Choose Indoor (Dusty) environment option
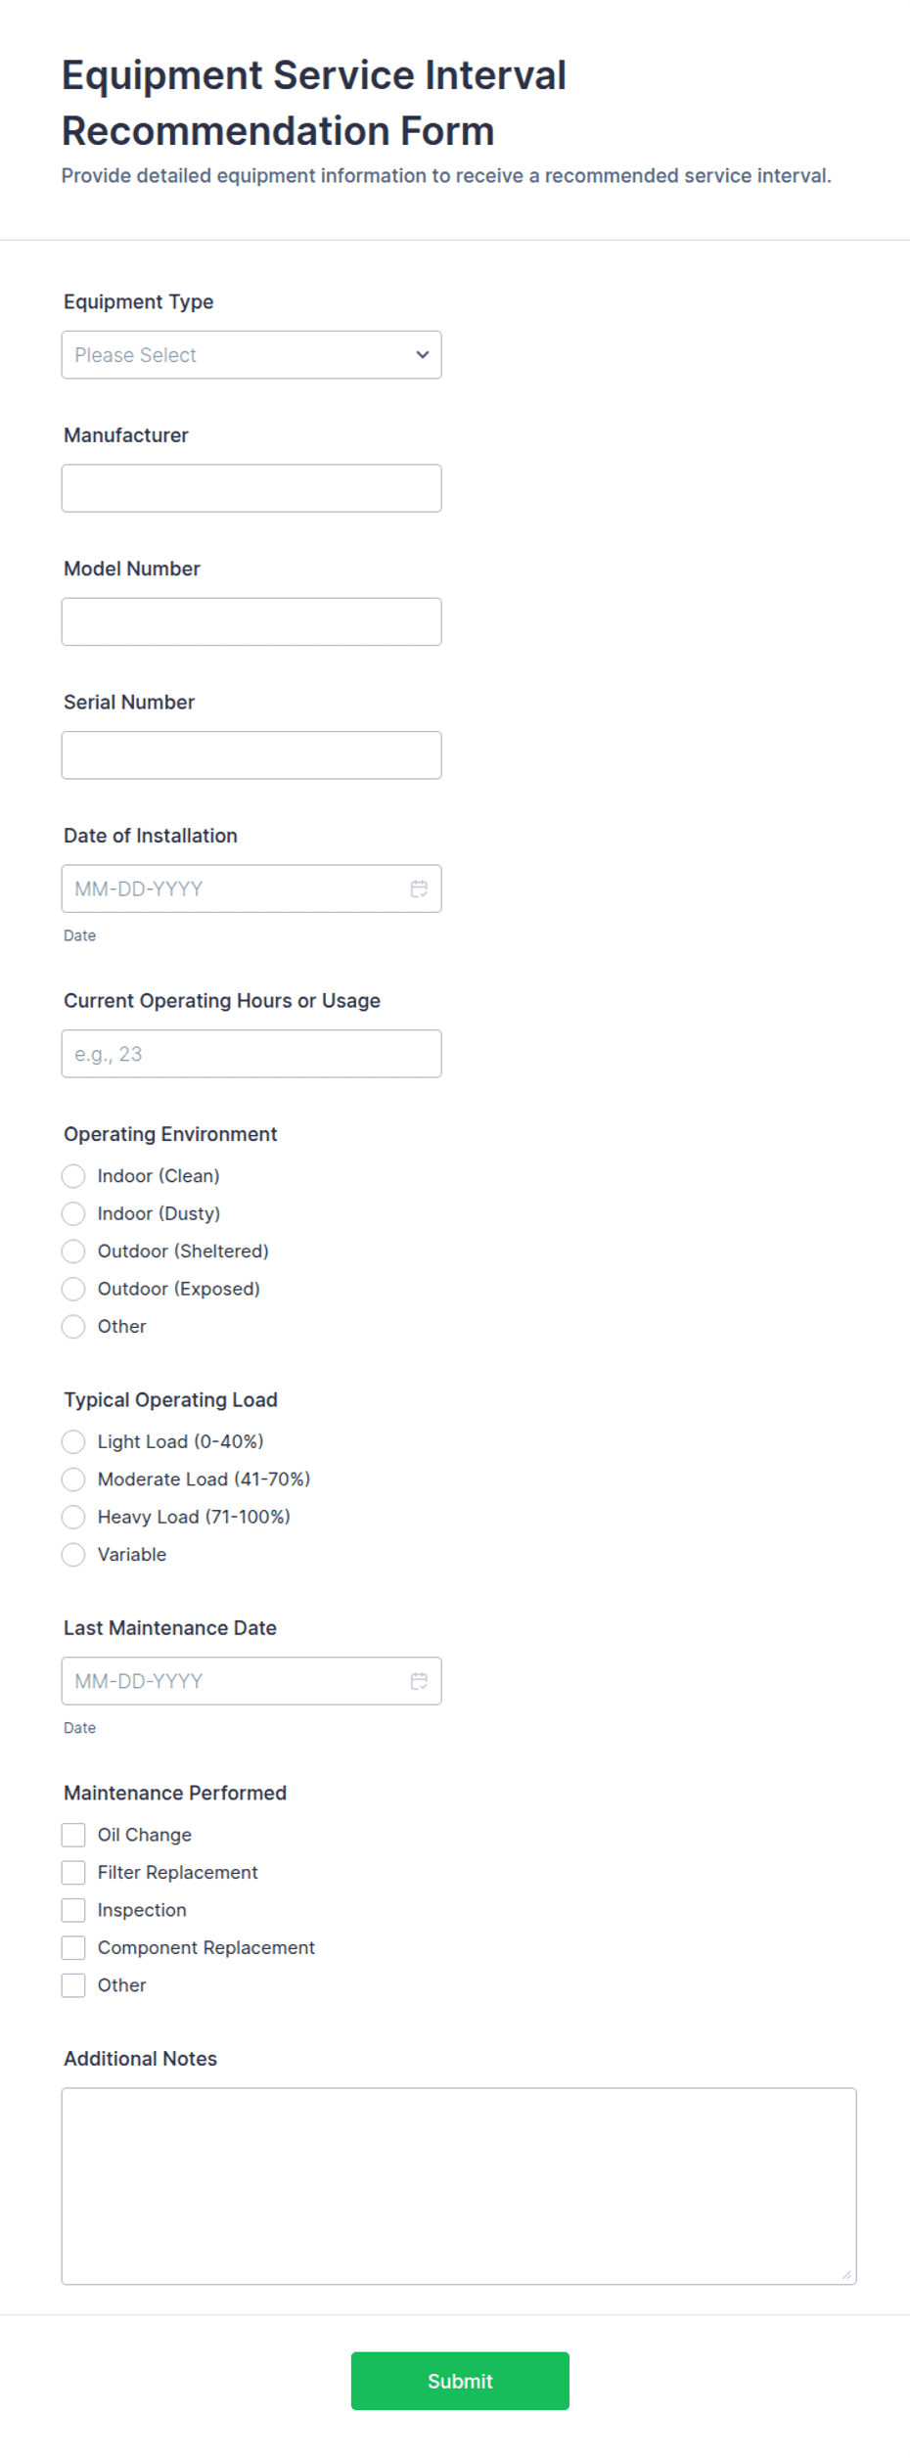Screen dimensions: 910x2458 click(73, 1214)
